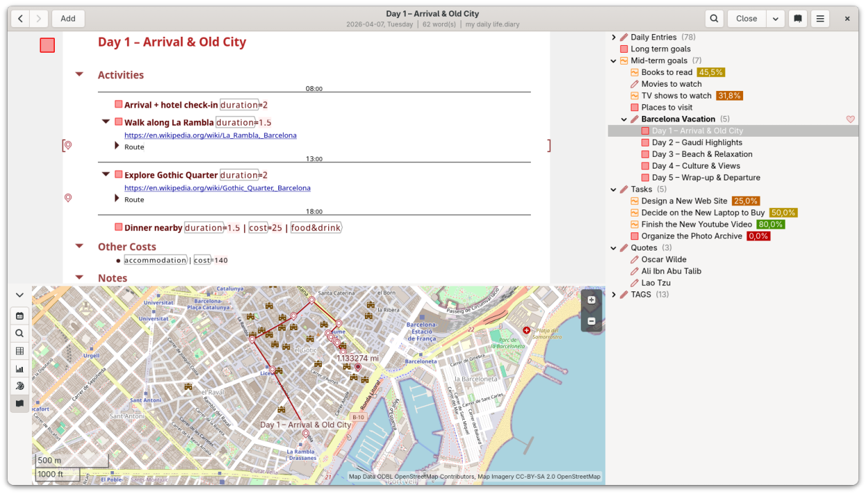
Task: Open the Lao Tzu quote
Action: point(656,283)
